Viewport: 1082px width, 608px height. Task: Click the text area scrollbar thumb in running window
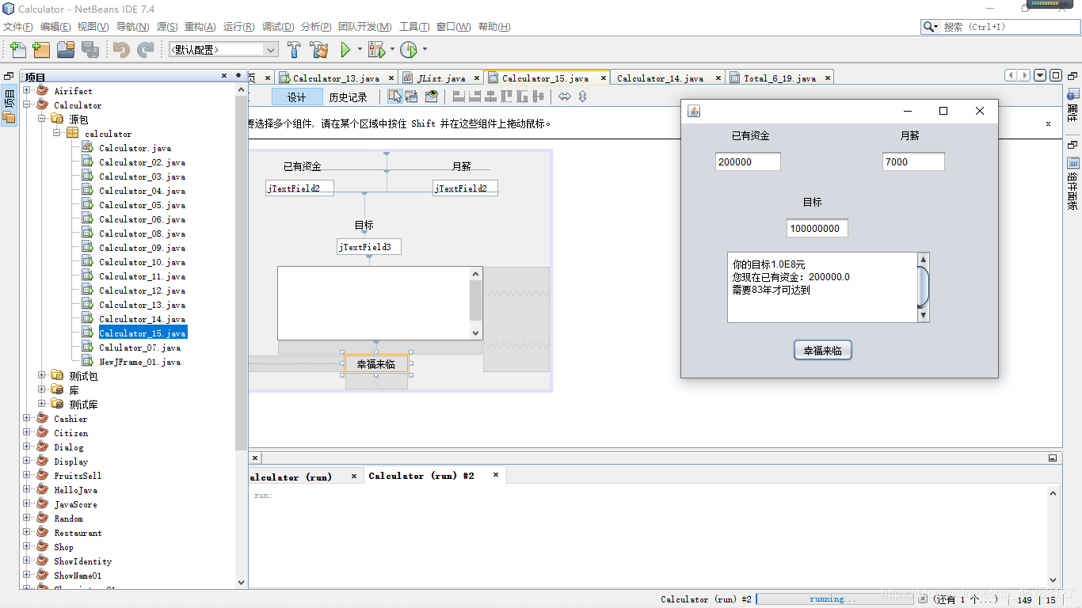click(923, 287)
